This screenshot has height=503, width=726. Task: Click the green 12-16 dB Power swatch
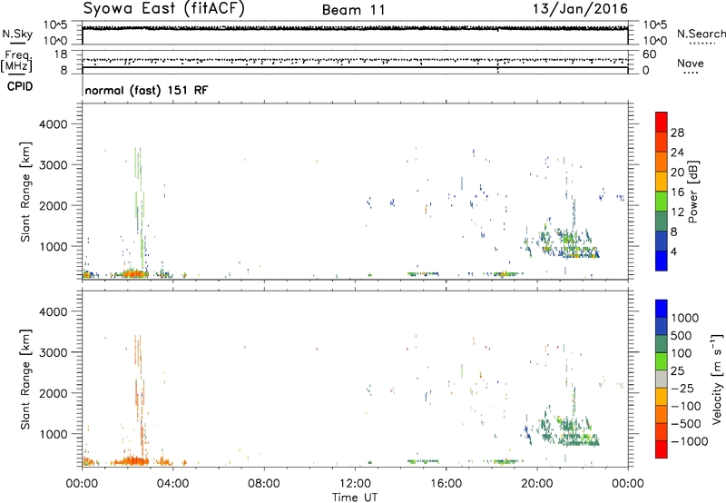click(662, 202)
